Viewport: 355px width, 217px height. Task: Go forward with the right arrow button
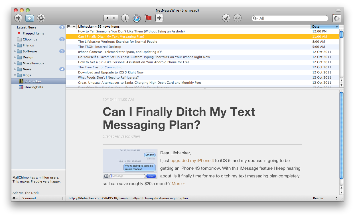(x=115, y=18)
